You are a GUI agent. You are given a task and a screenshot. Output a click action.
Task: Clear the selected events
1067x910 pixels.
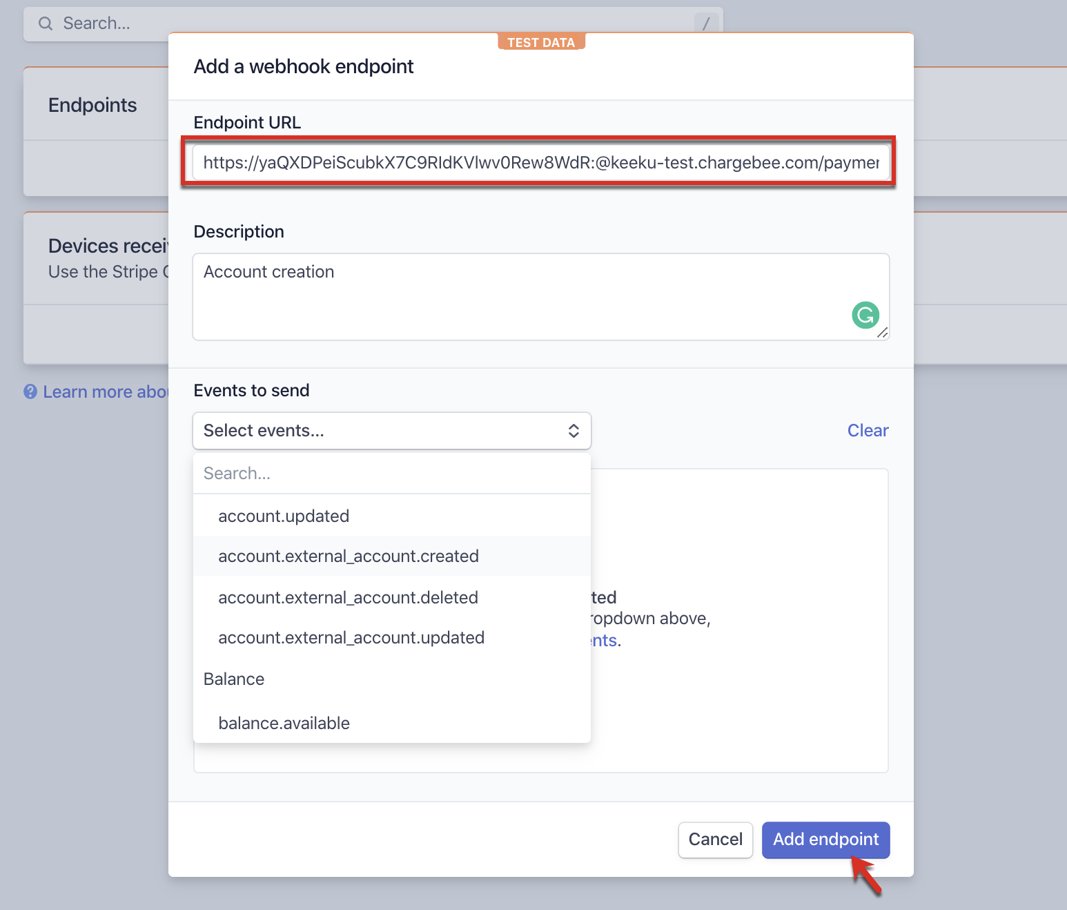tap(868, 431)
